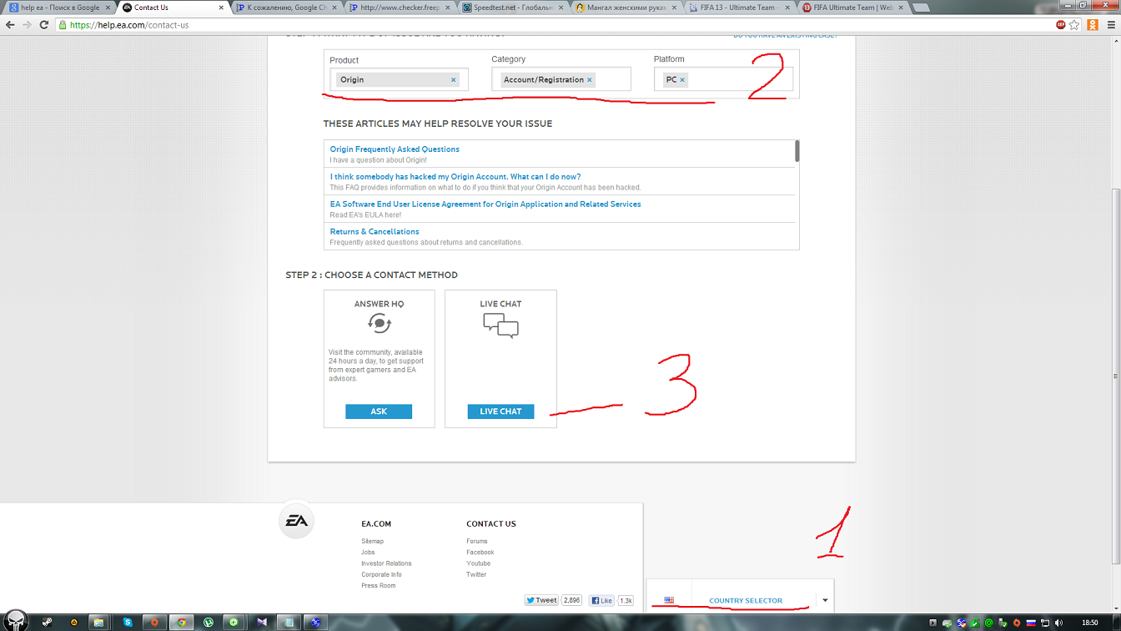Click the EA logo in the footer
This screenshot has height=631, width=1121.
(x=296, y=521)
